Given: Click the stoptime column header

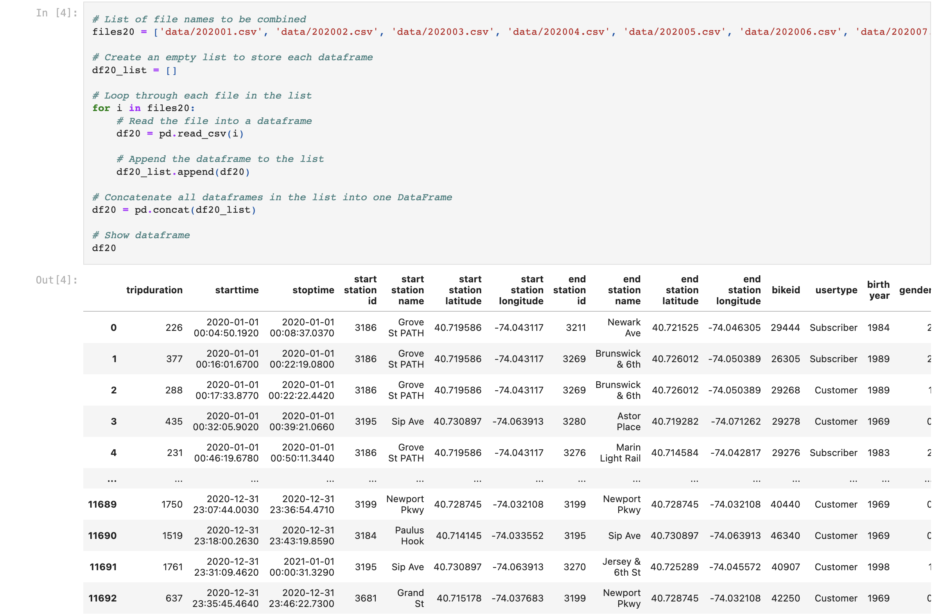Looking at the screenshot, I should tap(313, 290).
